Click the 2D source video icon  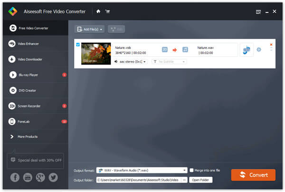(165, 50)
